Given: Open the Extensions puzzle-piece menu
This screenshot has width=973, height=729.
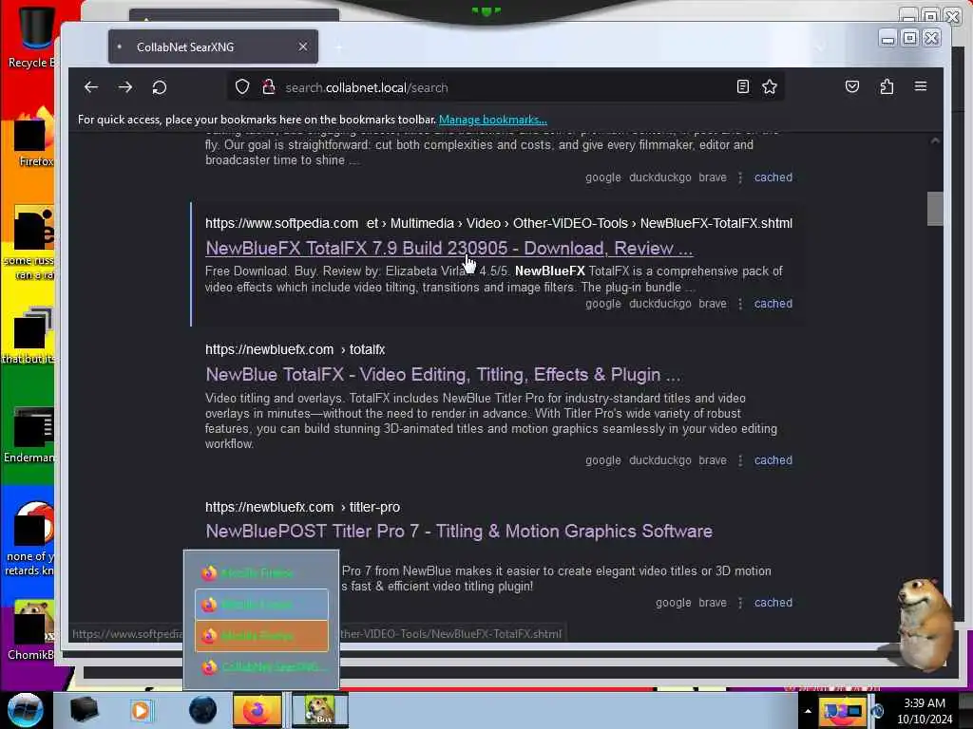Looking at the screenshot, I should point(887,86).
